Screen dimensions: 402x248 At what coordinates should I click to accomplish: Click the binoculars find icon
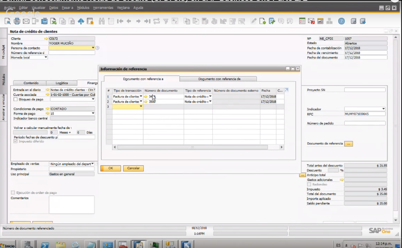(x=101, y=21)
